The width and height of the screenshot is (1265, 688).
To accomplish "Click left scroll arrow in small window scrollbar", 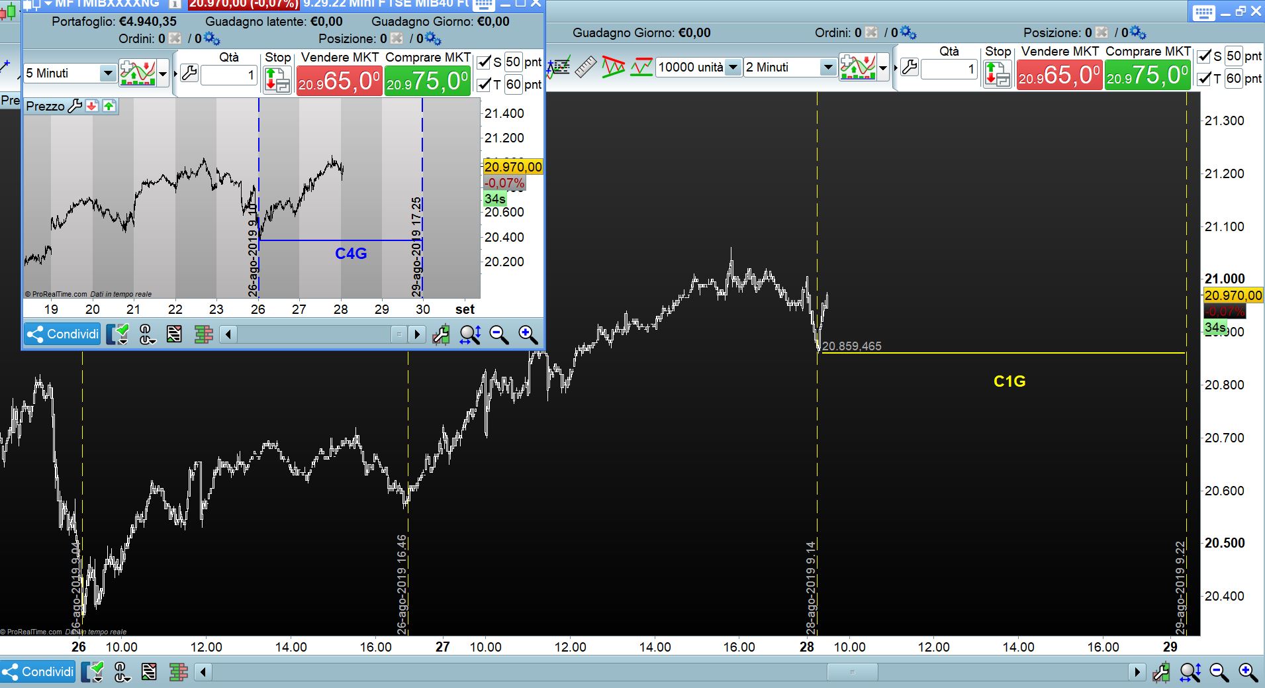I will pos(228,334).
